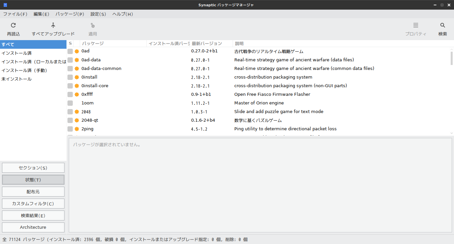The image size is (454, 244).
Task: Click the 配布元 origin button
Action: (33, 192)
